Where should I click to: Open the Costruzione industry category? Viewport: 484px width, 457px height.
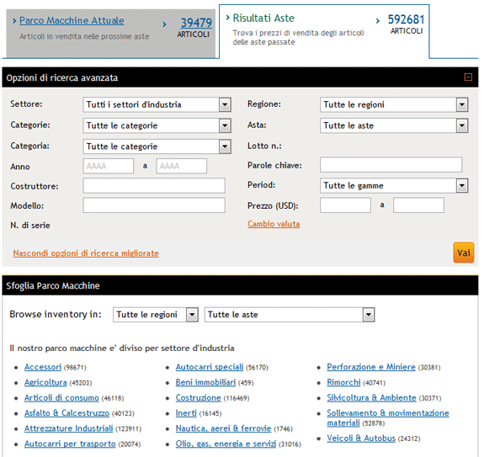point(198,398)
